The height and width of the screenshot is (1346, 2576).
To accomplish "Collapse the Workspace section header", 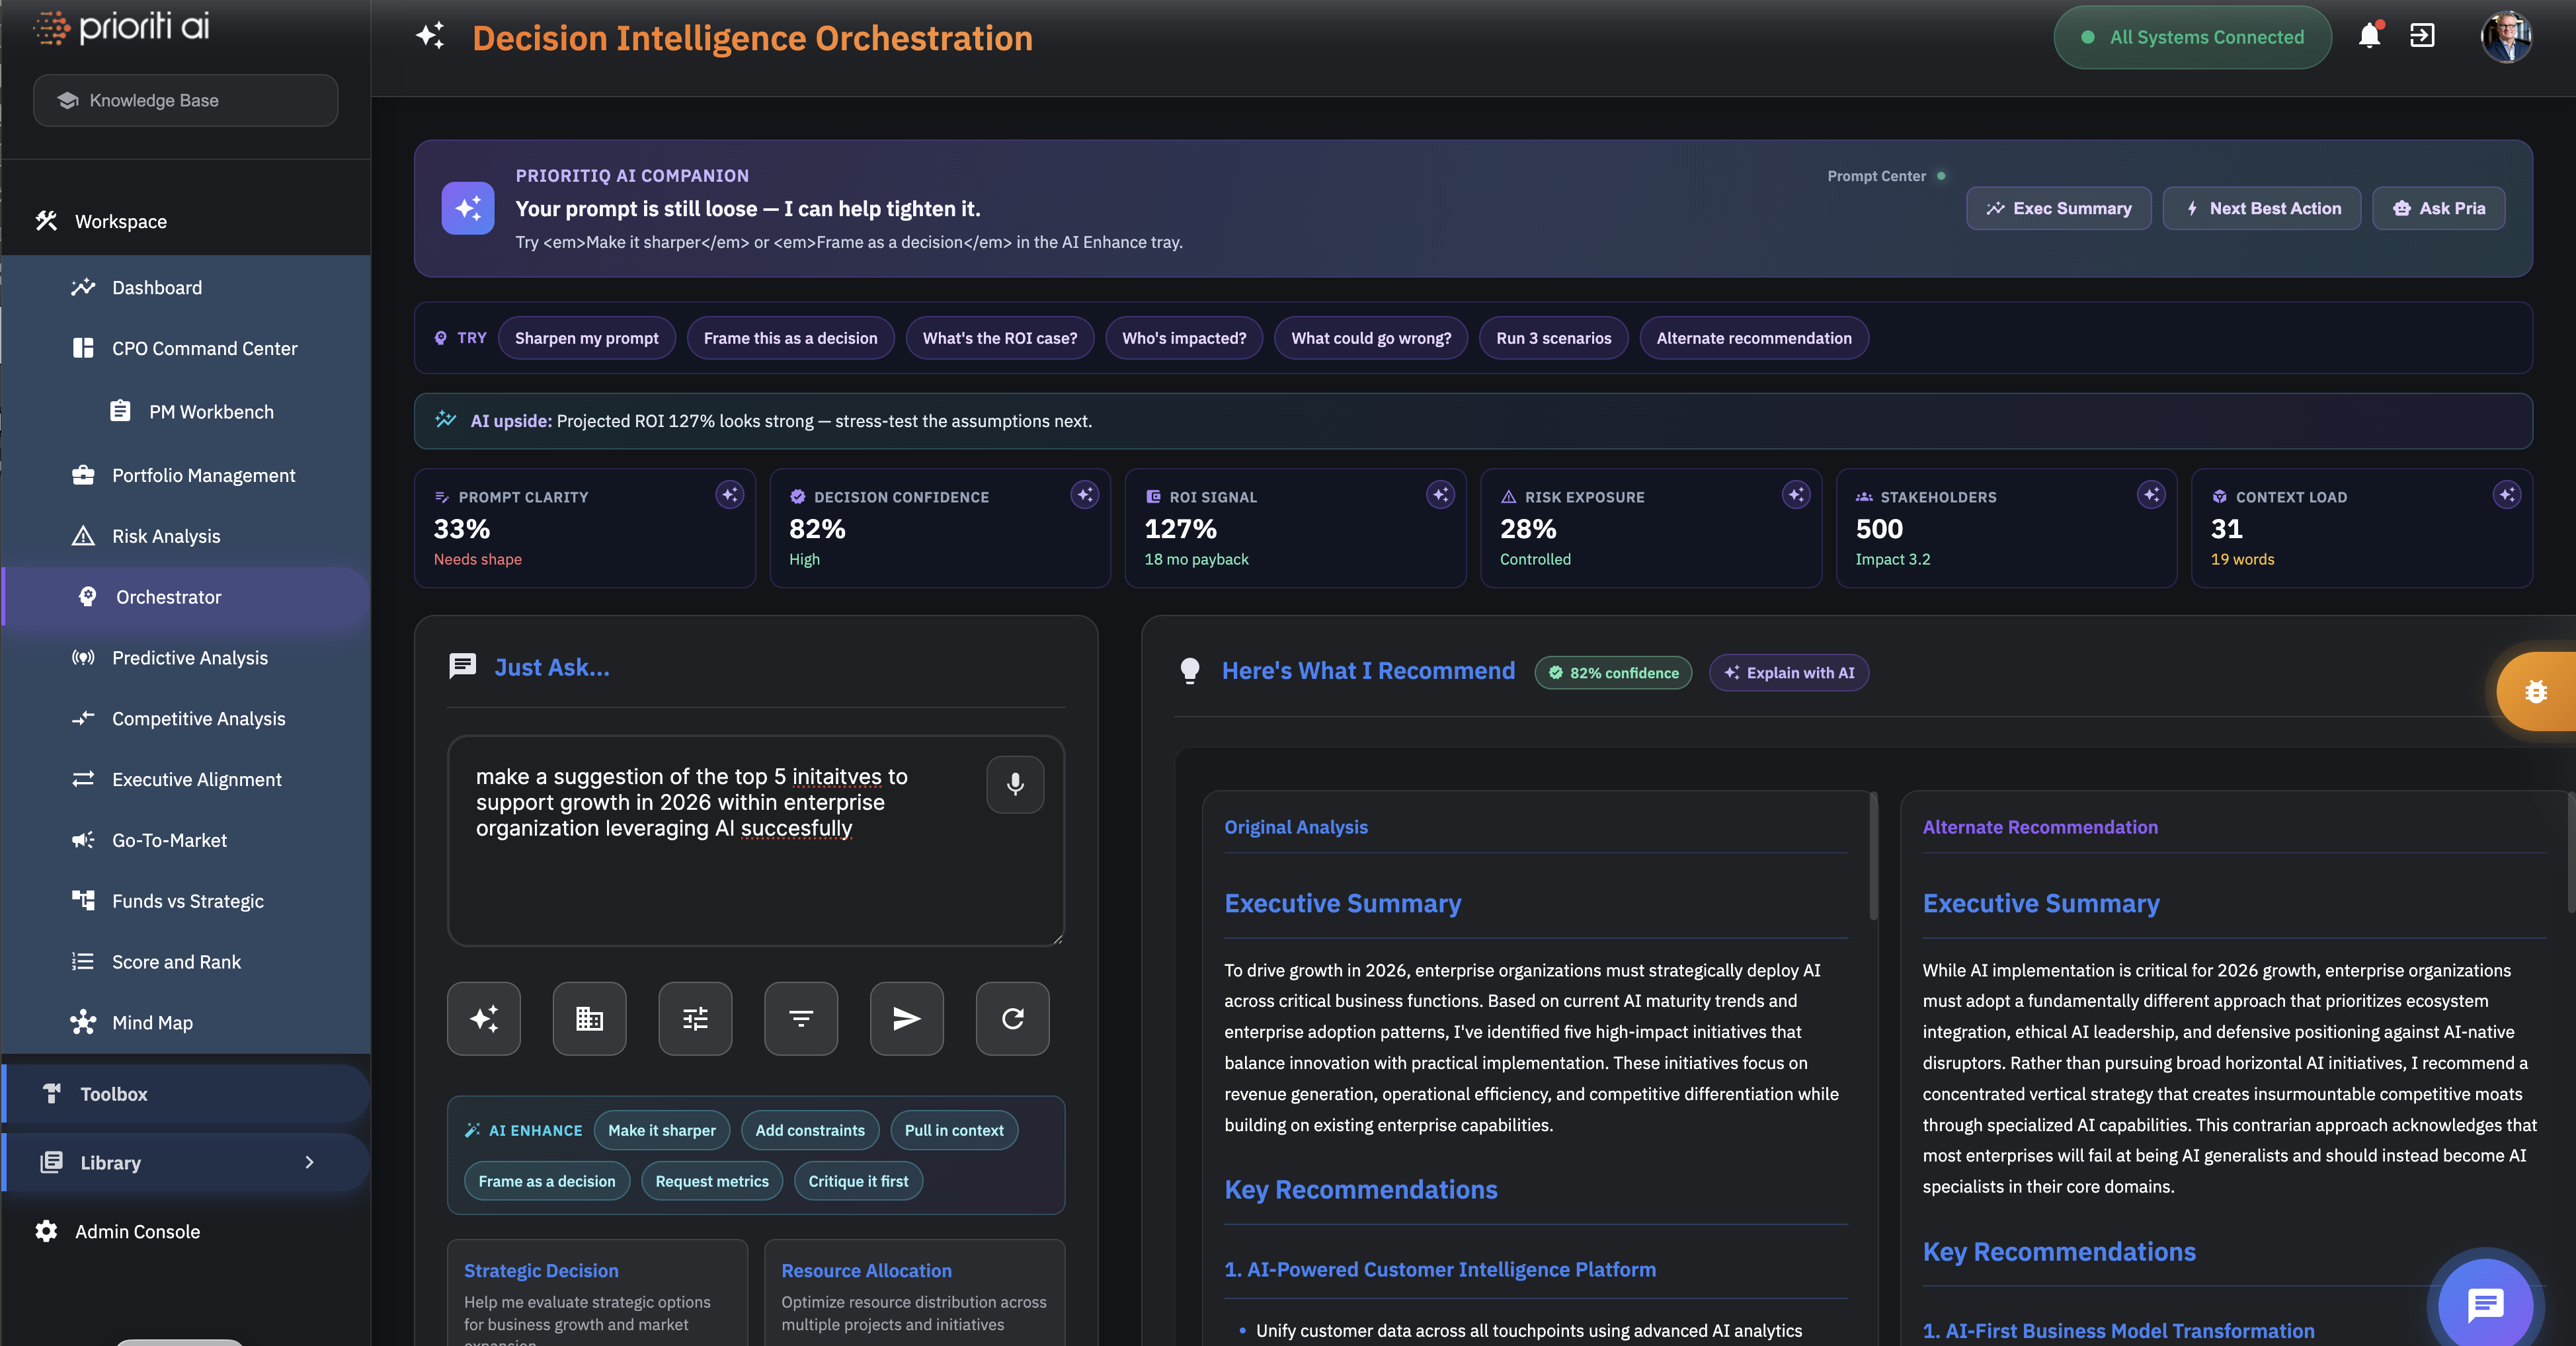I will [186, 221].
